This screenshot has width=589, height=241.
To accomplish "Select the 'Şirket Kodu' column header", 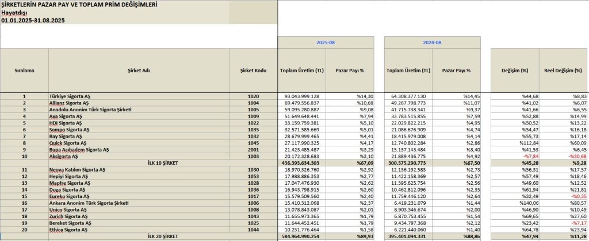I will [253, 71].
